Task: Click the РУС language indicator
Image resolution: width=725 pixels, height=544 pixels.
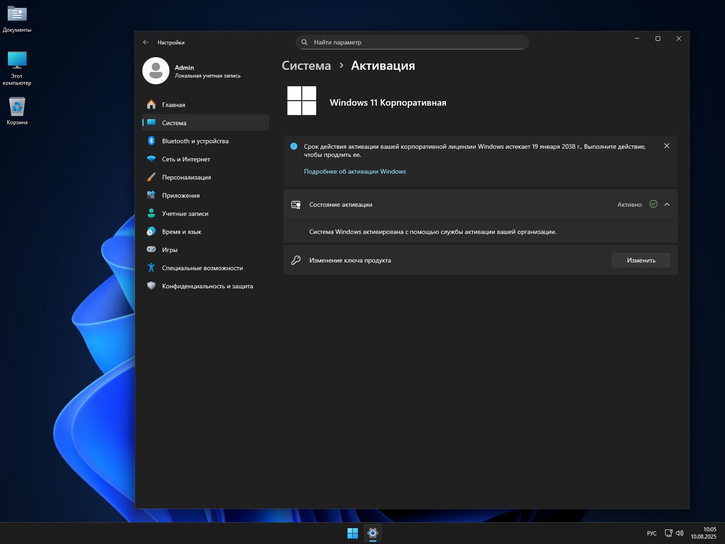Action: click(652, 534)
